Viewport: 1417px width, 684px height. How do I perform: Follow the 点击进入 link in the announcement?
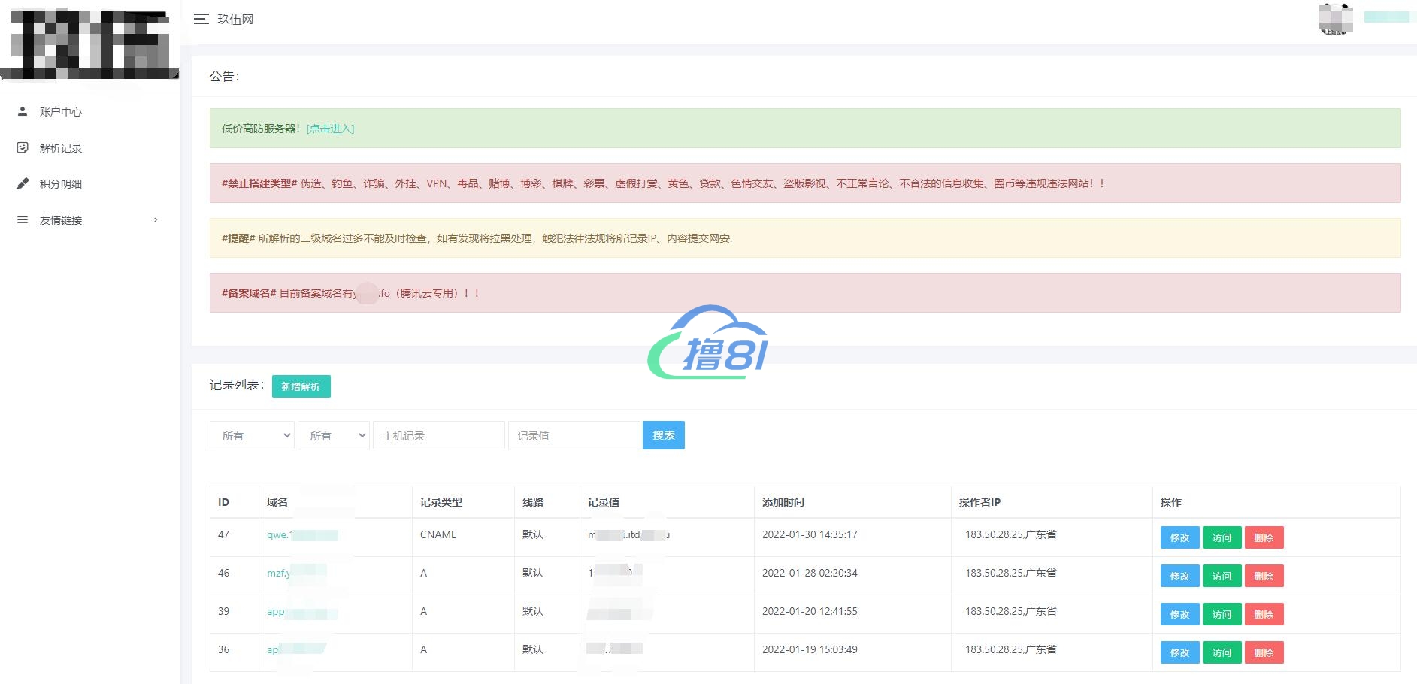coord(330,129)
